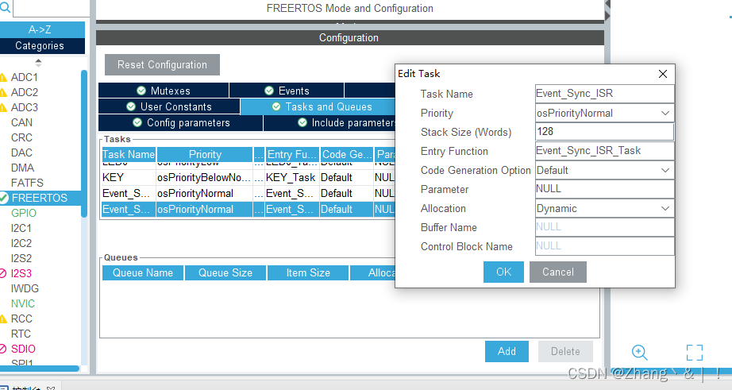Click Queue Name column header
The width and height of the screenshot is (732, 390).
tap(143, 272)
